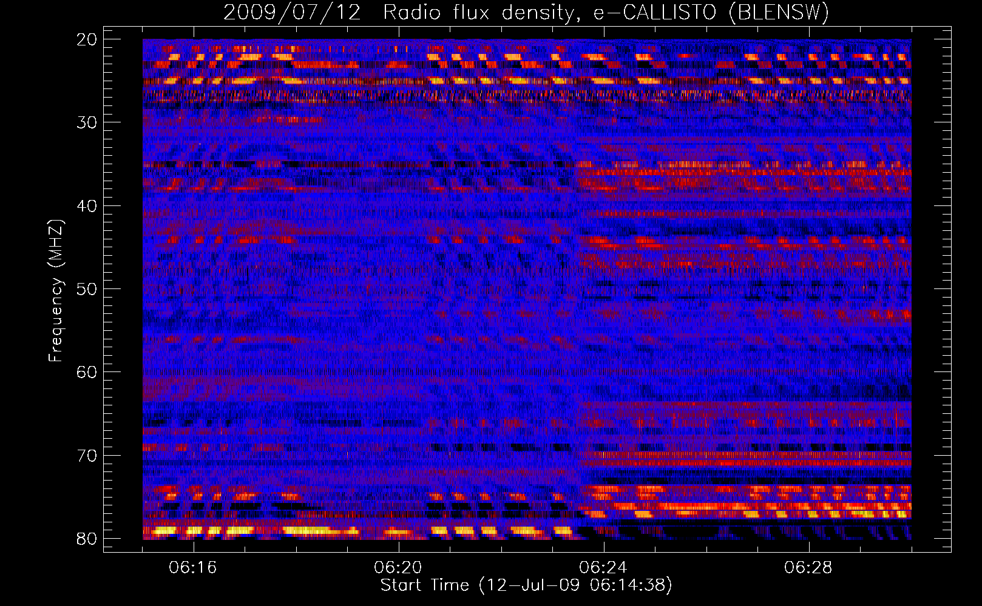Click the 06:28 time tick label
The height and width of the screenshot is (606, 982).
point(808,568)
